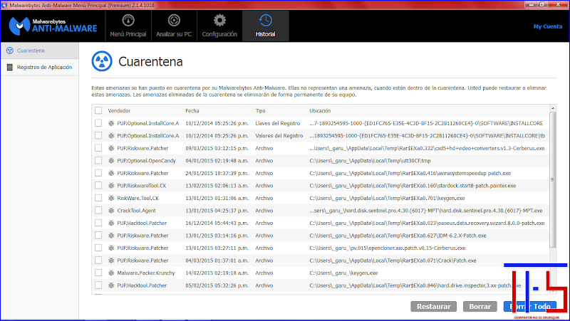The width and height of the screenshot is (570, 321).
Task: Check the PUP.RiskwareTool.CK row checkbox
Action: click(98, 186)
